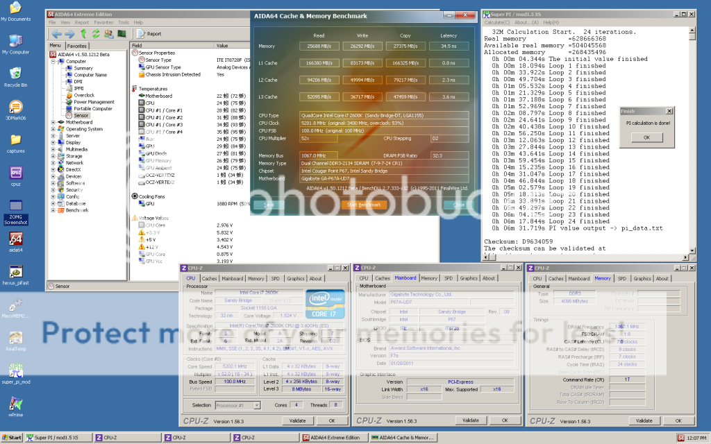Open My Documents desktop icon
Image resolution: width=711 pixels, height=444 pixels.
[x=15, y=11]
